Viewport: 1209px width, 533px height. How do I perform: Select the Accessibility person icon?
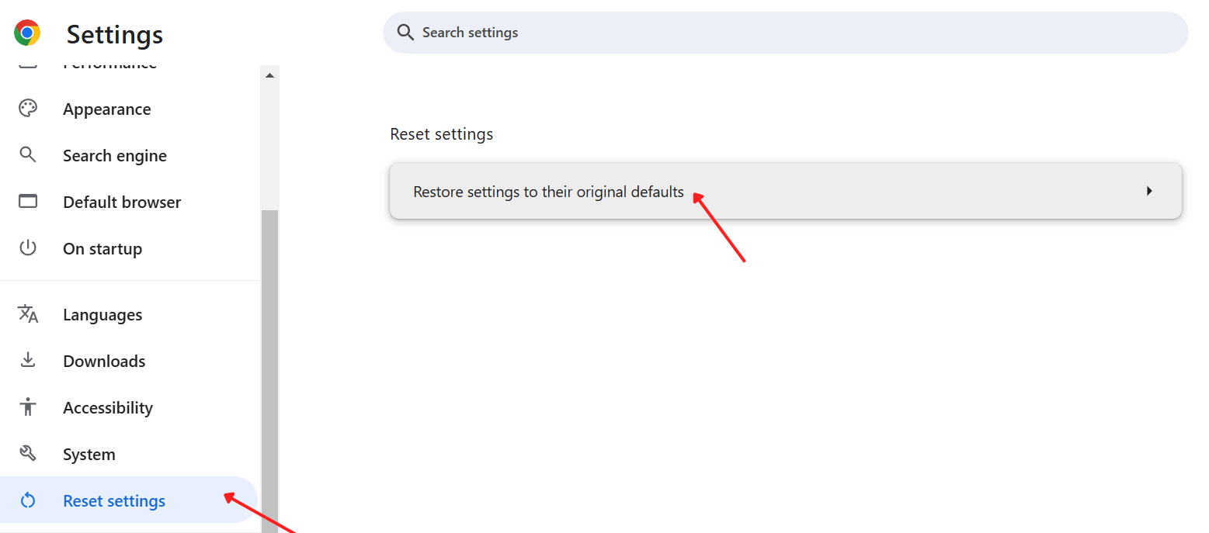tap(28, 407)
